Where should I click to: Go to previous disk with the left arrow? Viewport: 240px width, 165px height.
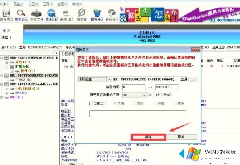4,30
